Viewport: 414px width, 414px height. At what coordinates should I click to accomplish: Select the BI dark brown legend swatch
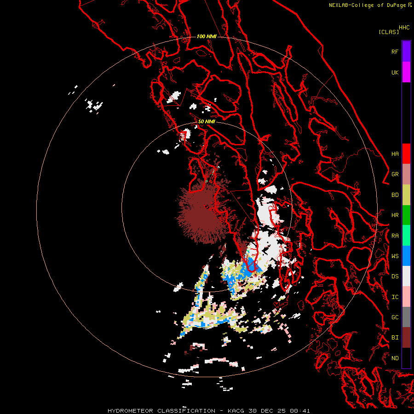tap(406, 338)
